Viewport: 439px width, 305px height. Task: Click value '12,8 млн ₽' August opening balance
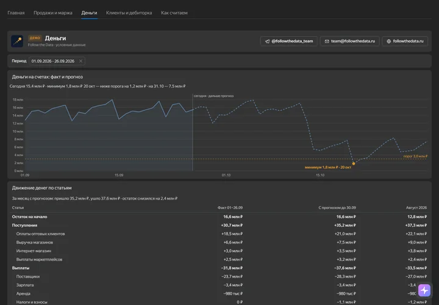pyautogui.click(x=417, y=217)
